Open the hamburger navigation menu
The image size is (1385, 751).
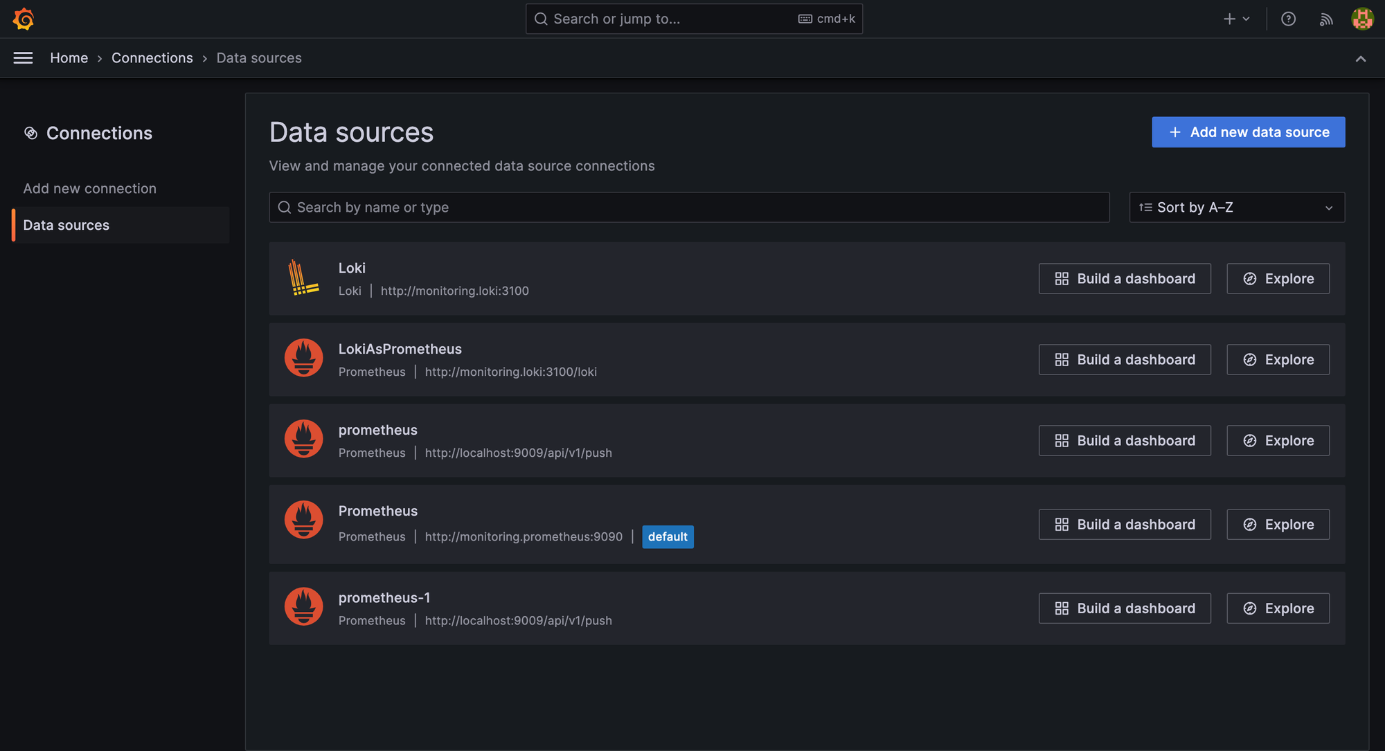(x=23, y=58)
